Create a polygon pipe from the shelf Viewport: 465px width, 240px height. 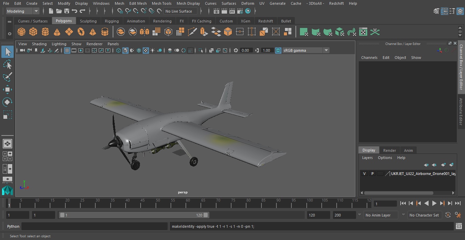coord(105,32)
